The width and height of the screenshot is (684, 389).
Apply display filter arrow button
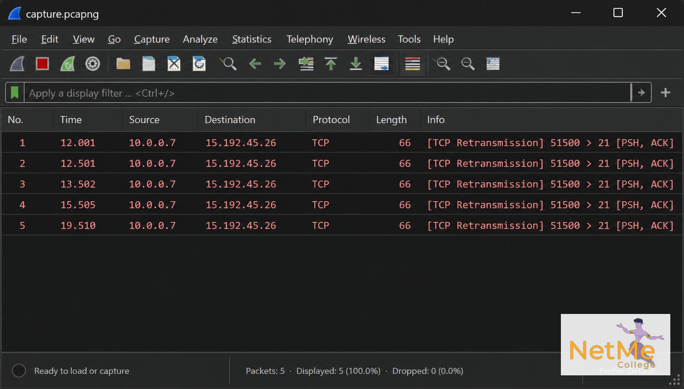pyautogui.click(x=641, y=93)
